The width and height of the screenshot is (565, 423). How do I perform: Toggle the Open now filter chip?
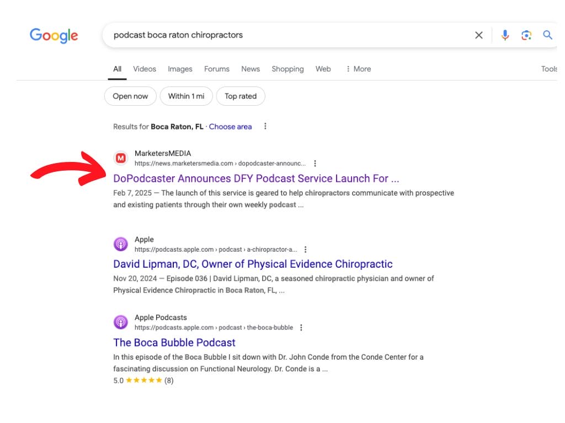point(130,96)
